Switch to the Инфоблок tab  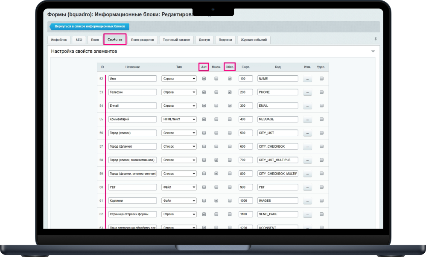58,40
